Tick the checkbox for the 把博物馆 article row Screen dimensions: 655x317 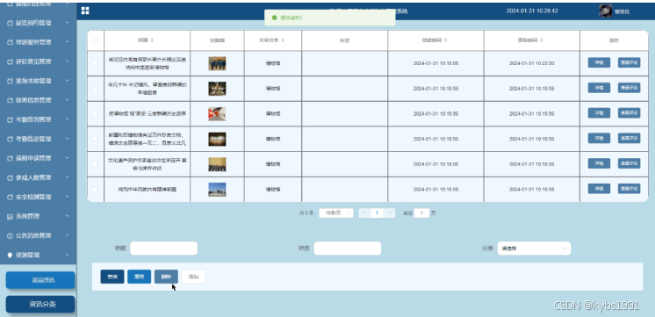point(95,113)
